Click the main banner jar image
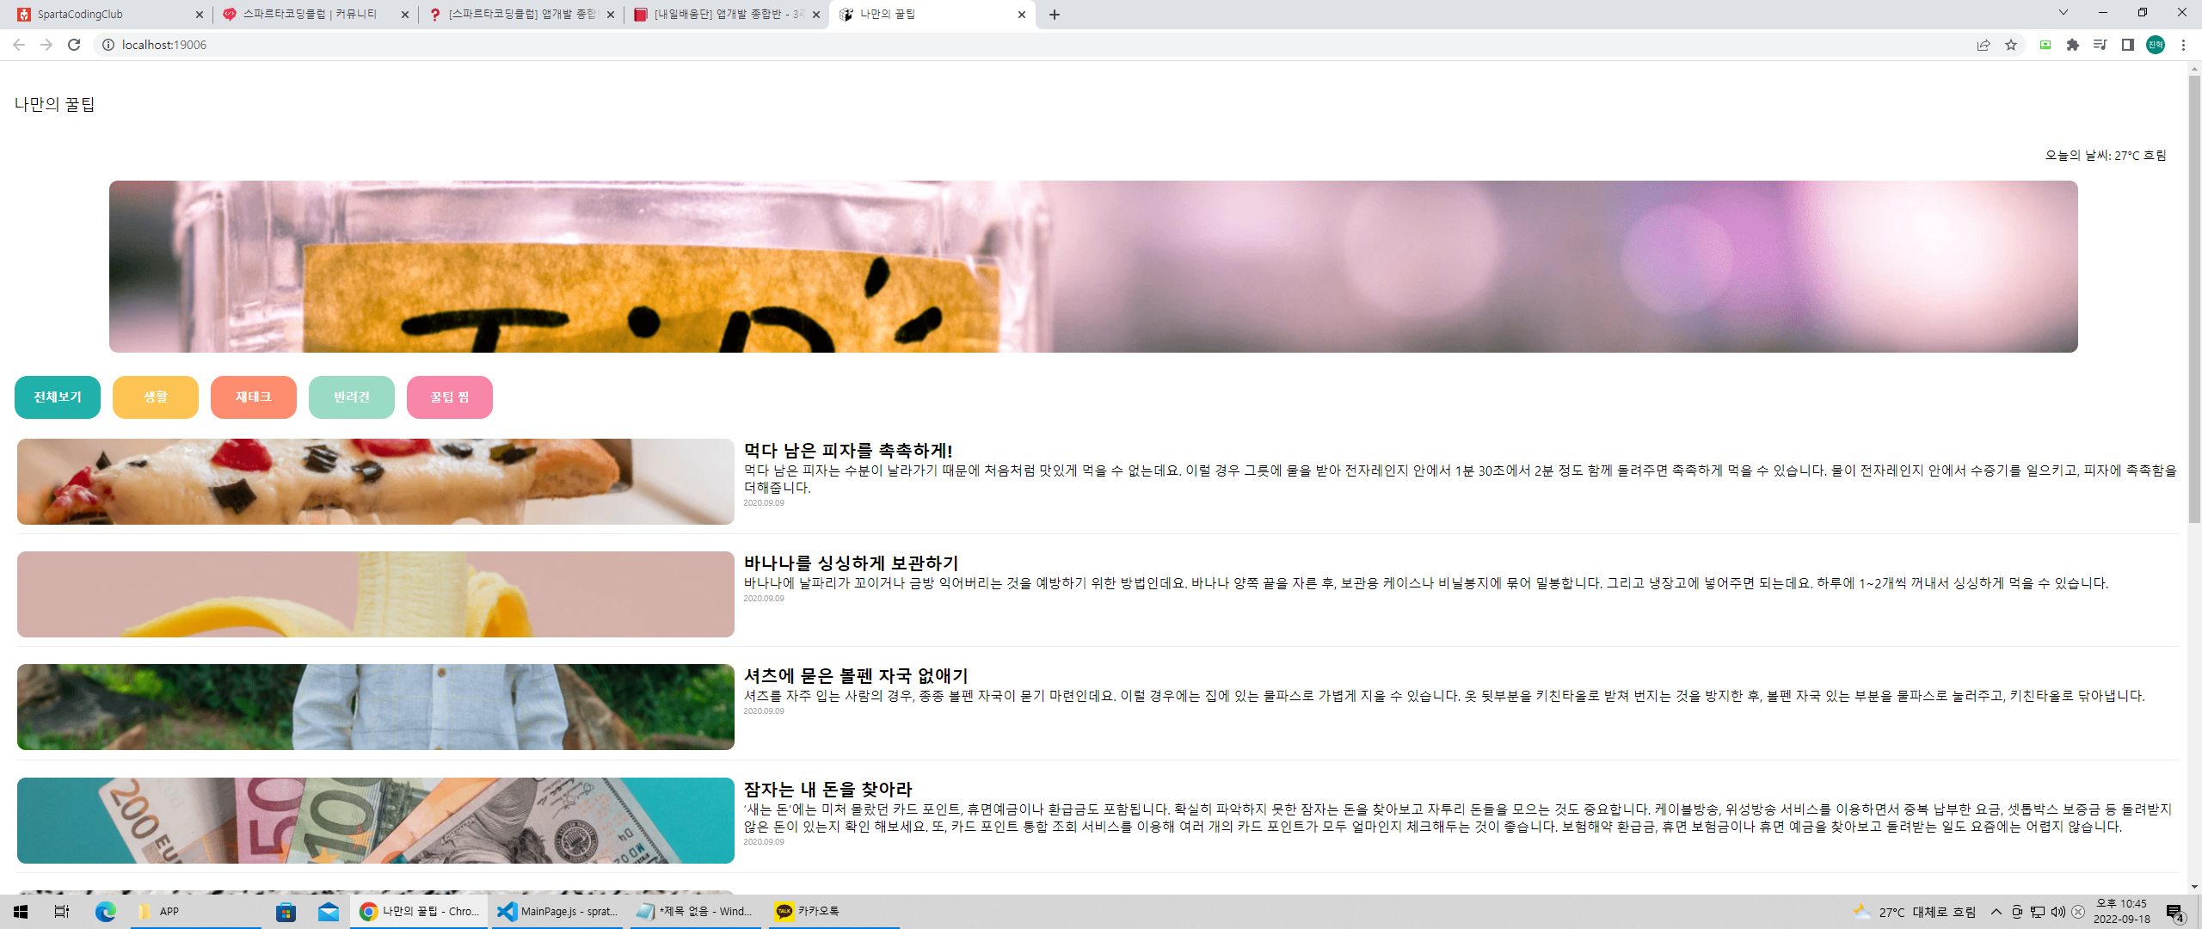2202x929 pixels. (1093, 267)
